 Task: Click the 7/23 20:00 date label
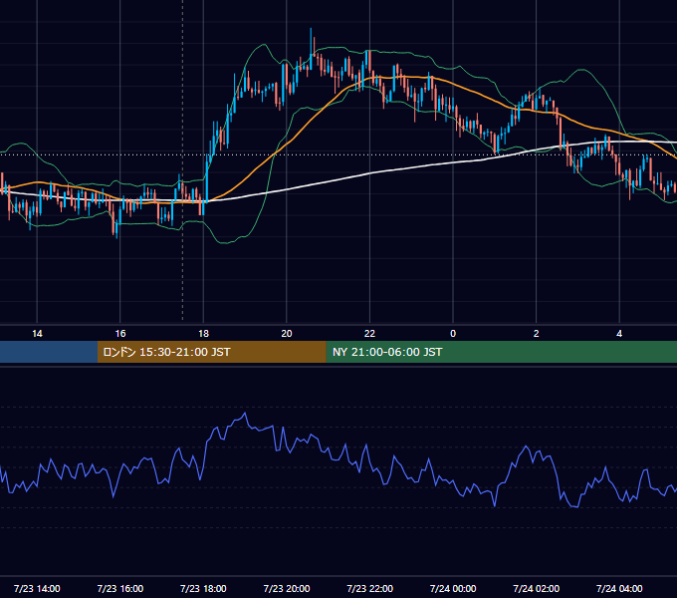point(287,588)
